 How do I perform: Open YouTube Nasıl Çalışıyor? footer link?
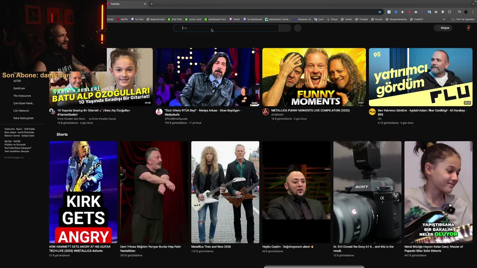tap(18, 148)
